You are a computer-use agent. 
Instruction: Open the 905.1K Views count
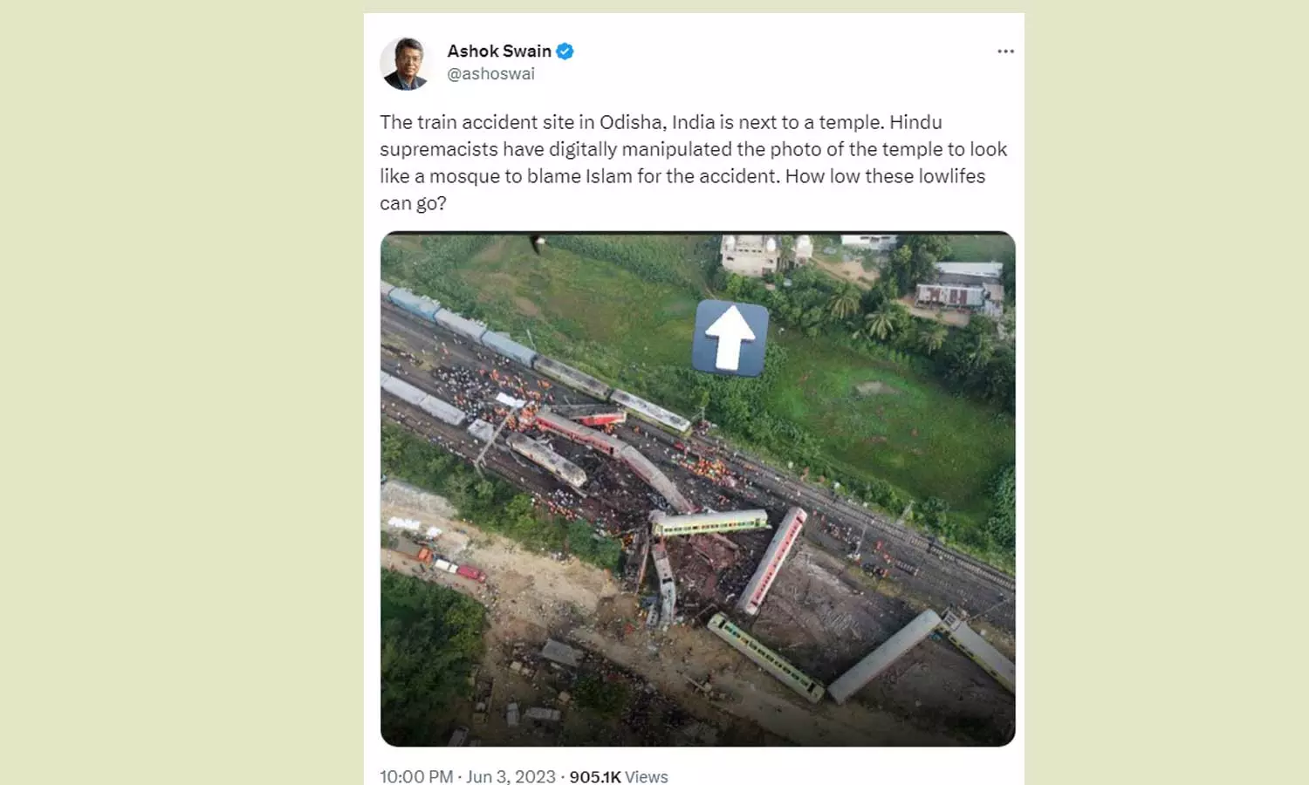point(618,775)
